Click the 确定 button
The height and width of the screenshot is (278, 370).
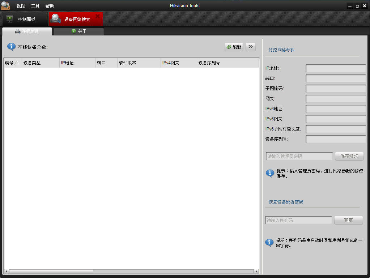[x=348, y=220]
